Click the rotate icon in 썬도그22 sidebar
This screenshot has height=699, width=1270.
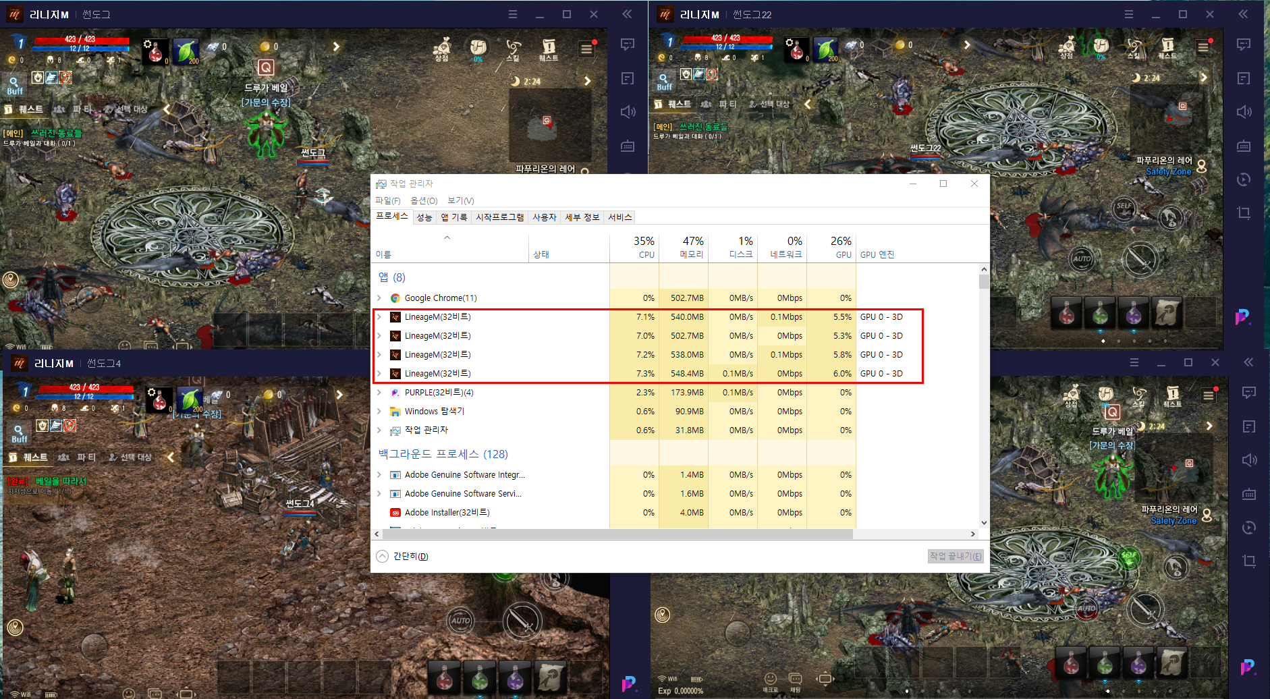(x=1244, y=179)
